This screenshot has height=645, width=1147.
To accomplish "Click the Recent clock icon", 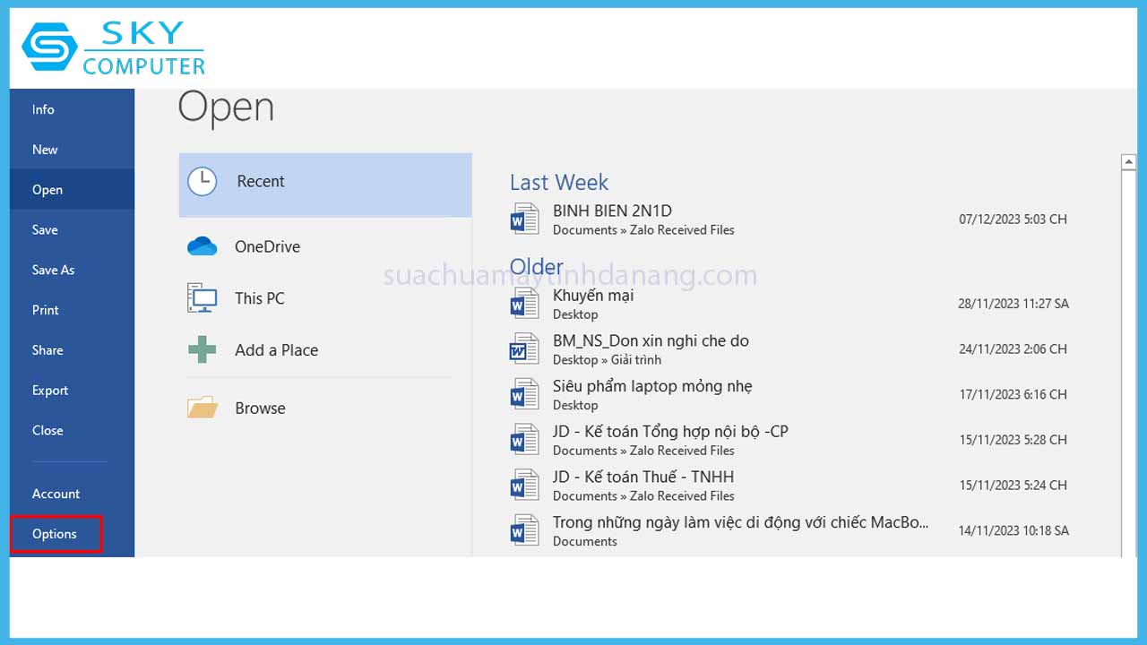I will (202, 181).
